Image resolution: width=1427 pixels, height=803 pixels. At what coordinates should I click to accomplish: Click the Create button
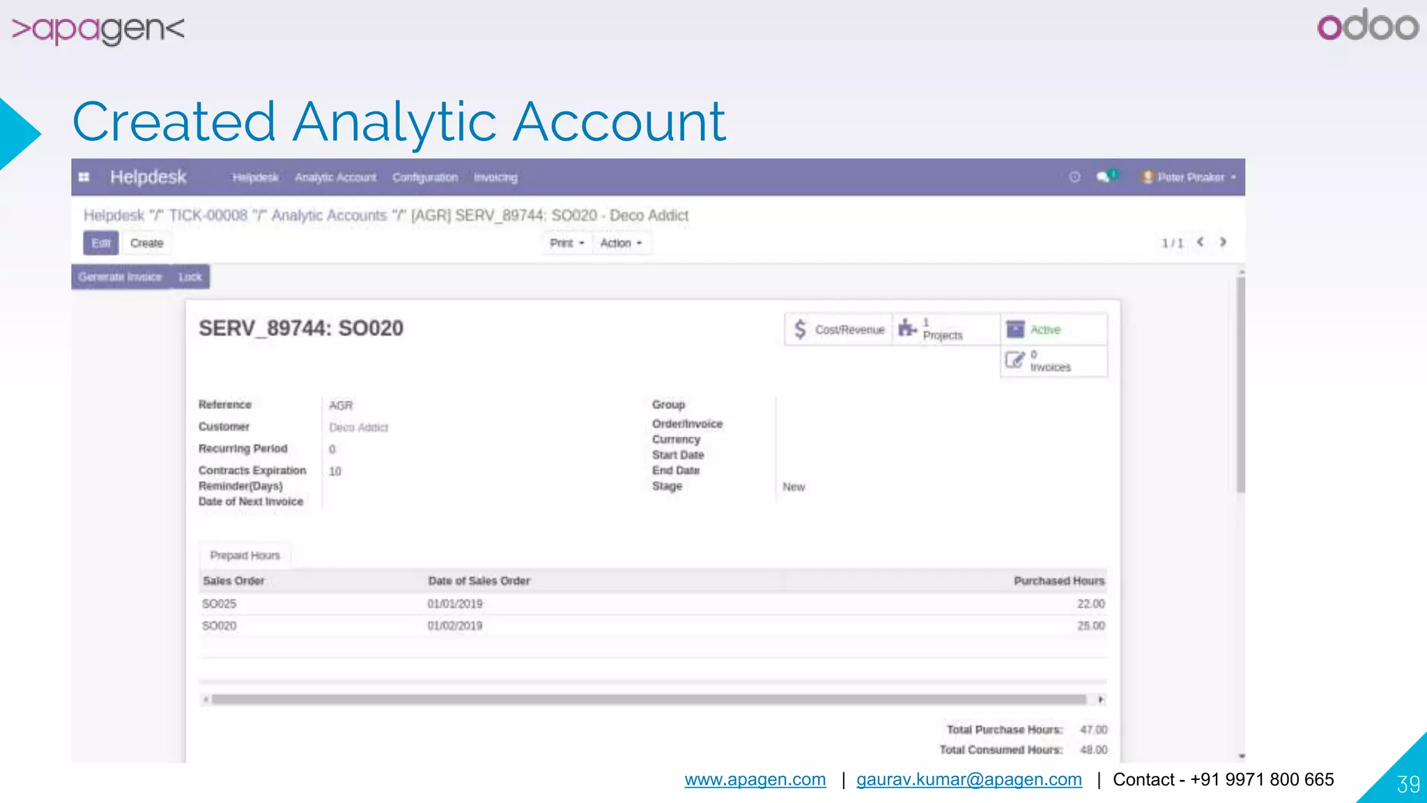(x=146, y=243)
